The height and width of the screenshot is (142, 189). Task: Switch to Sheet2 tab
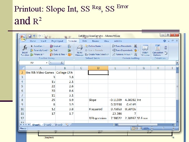(x=48, y=125)
